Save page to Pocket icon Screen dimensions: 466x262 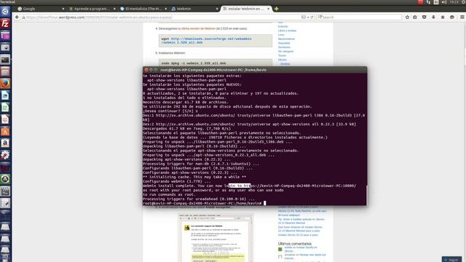[x=424, y=17]
